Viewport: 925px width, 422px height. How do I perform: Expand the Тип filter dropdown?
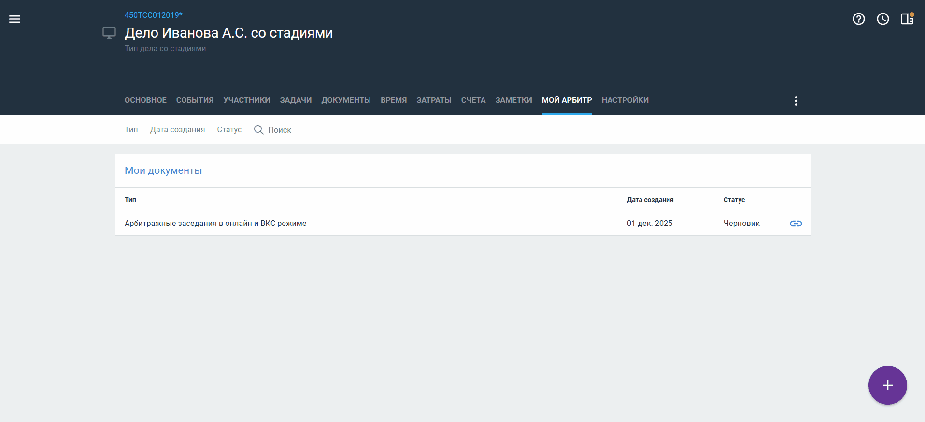coord(131,130)
